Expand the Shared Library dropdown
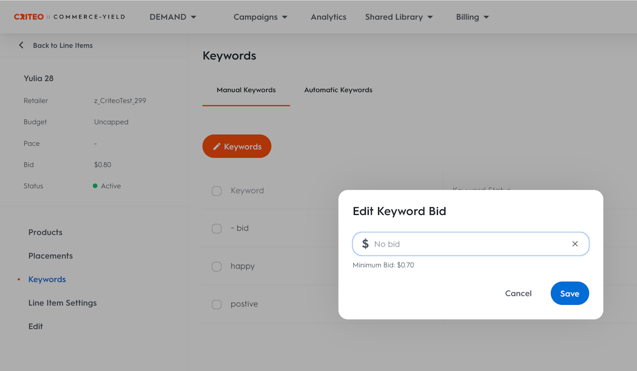The image size is (637, 371). [399, 17]
